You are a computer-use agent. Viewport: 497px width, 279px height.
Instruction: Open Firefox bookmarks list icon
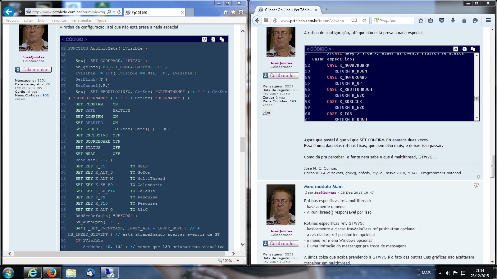431,20
